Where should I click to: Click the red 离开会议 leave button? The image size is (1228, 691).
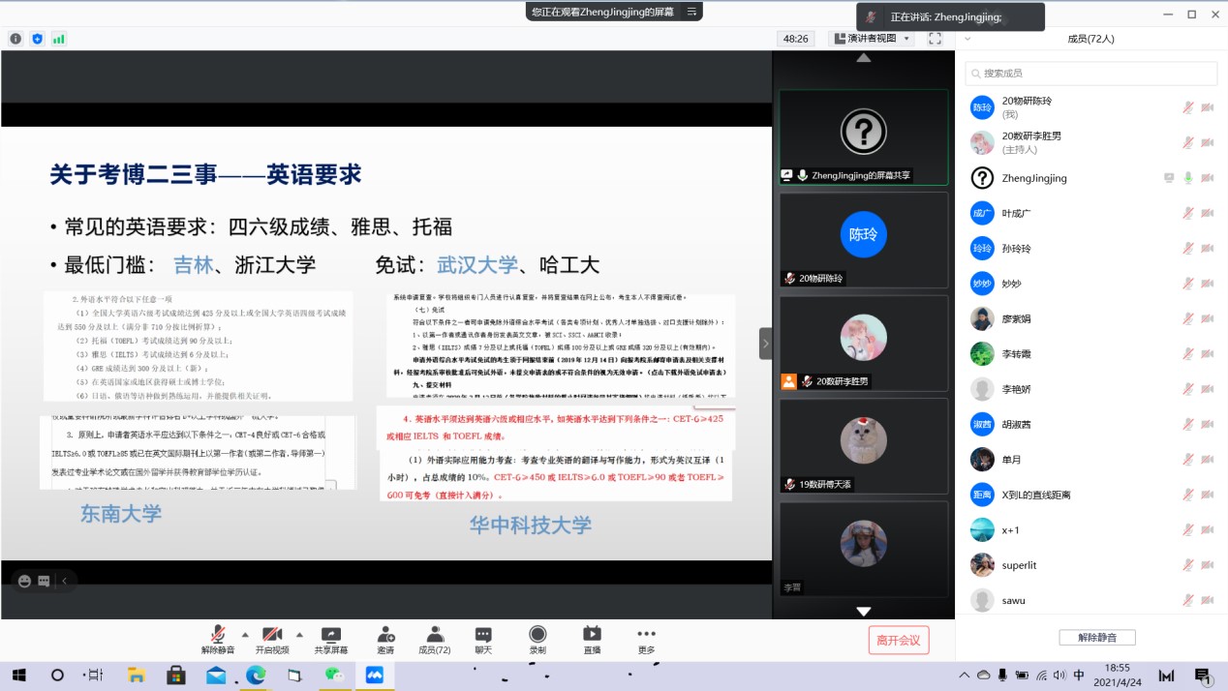tap(899, 640)
